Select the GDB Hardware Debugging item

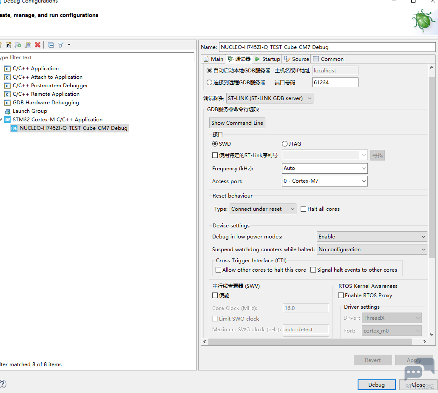point(46,103)
